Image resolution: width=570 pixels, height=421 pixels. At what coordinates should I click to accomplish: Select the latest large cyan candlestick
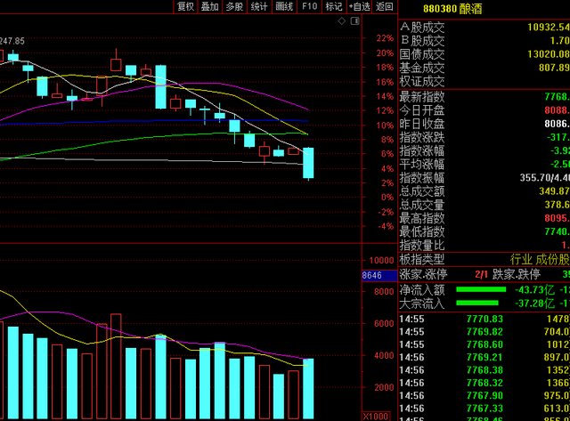click(x=308, y=163)
